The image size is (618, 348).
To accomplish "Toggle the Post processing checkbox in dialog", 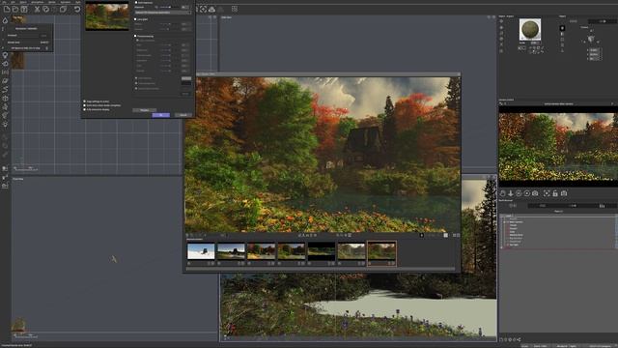I will [x=135, y=36].
